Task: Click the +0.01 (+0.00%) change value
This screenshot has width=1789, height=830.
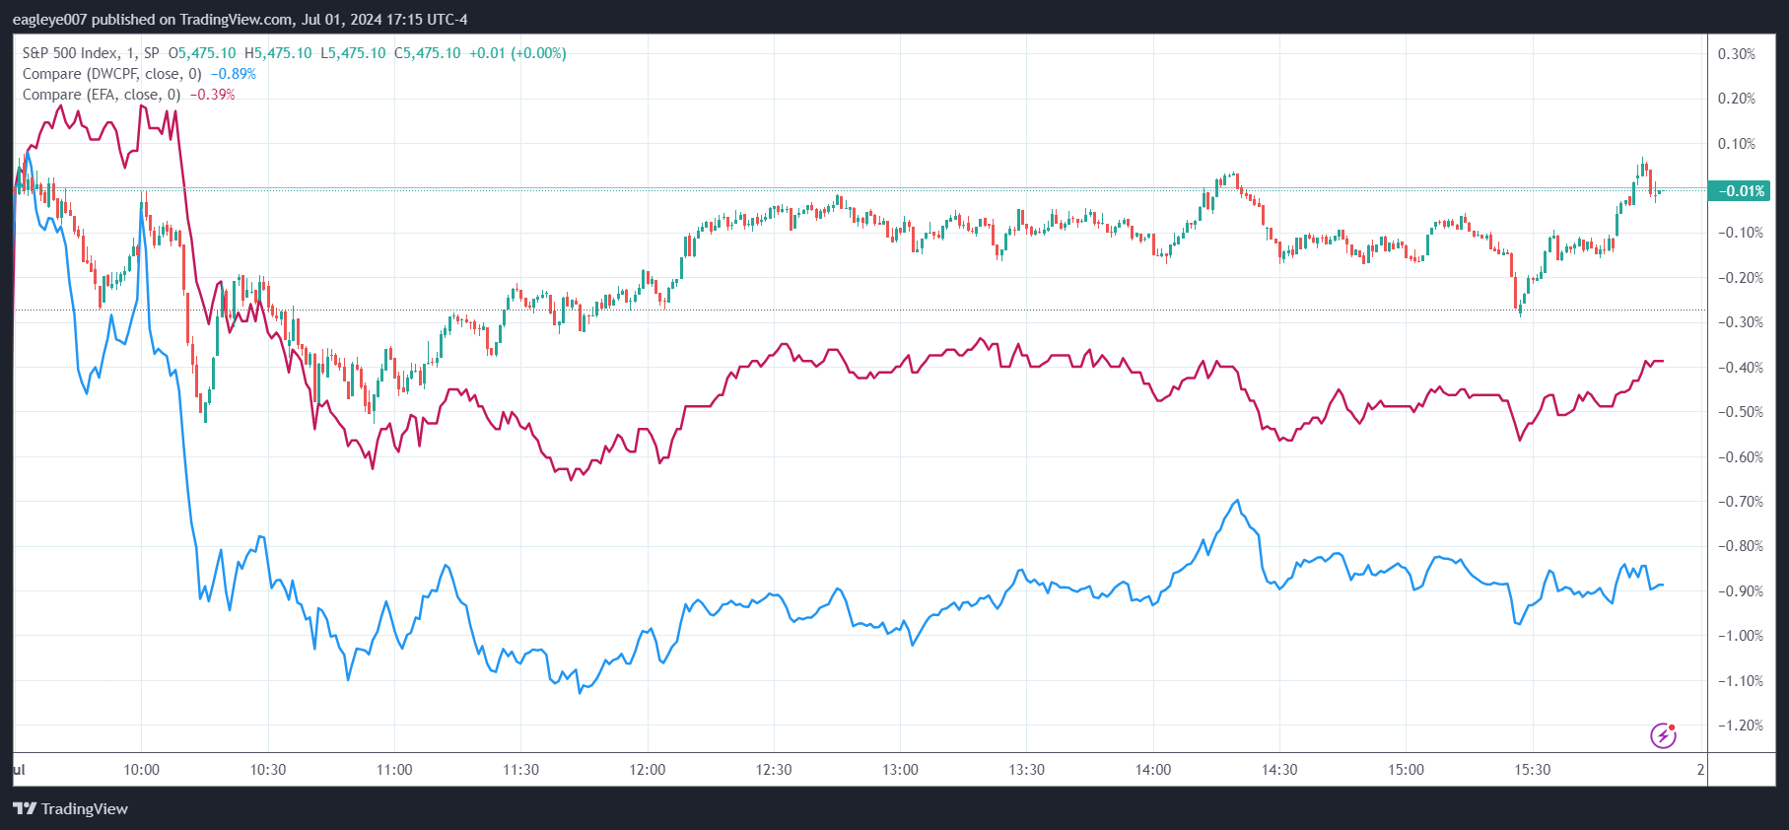Action: [517, 53]
